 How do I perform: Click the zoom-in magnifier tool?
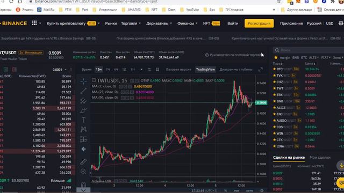[x=83, y=172]
